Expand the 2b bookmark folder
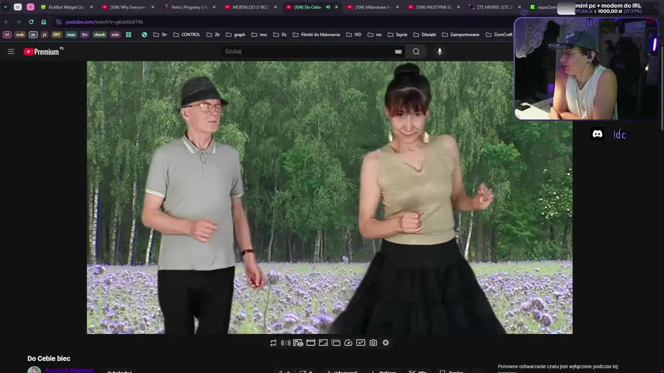 coord(213,35)
